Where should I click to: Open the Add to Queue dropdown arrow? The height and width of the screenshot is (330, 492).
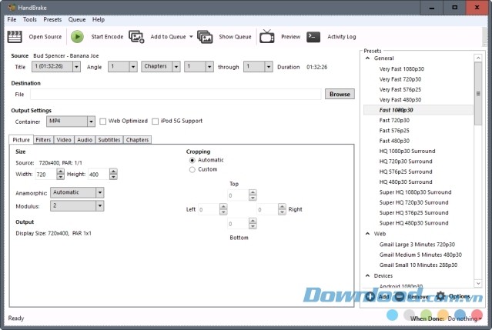pos(191,37)
